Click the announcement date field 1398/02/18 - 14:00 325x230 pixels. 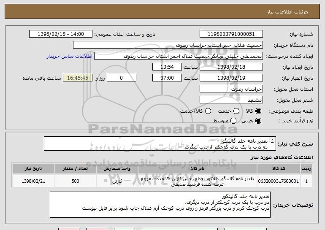pyautogui.click(x=61, y=34)
